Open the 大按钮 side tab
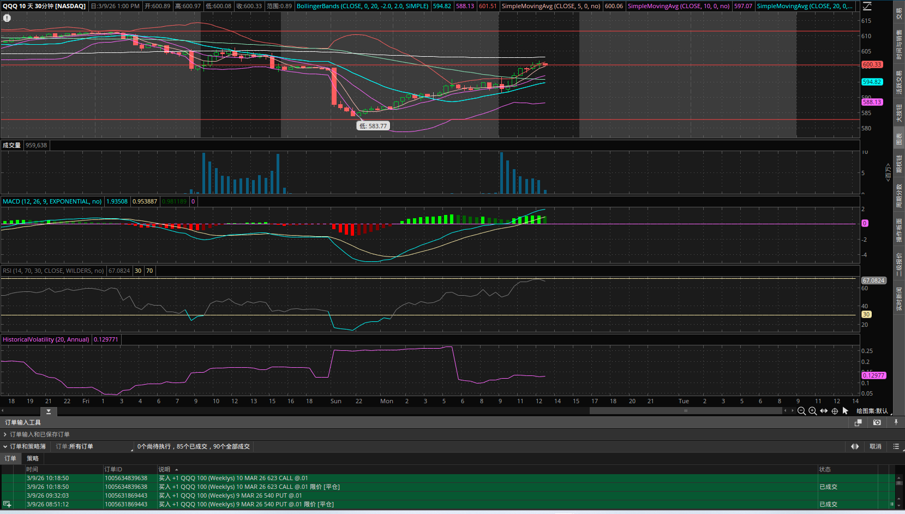 [x=899, y=113]
